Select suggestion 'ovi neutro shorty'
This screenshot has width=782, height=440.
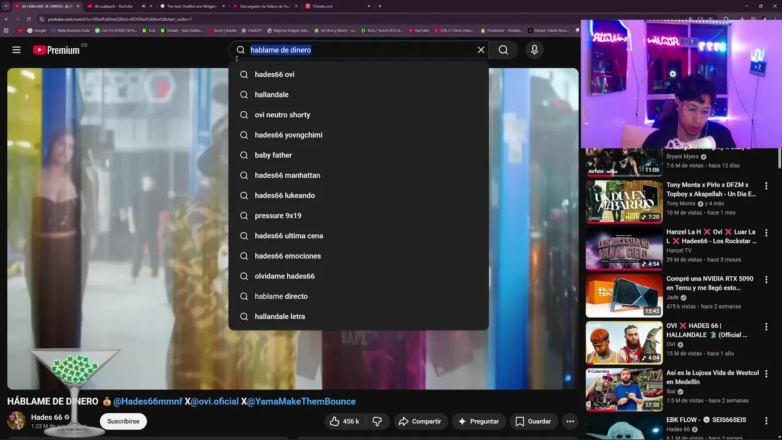click(x=359, y=115)
